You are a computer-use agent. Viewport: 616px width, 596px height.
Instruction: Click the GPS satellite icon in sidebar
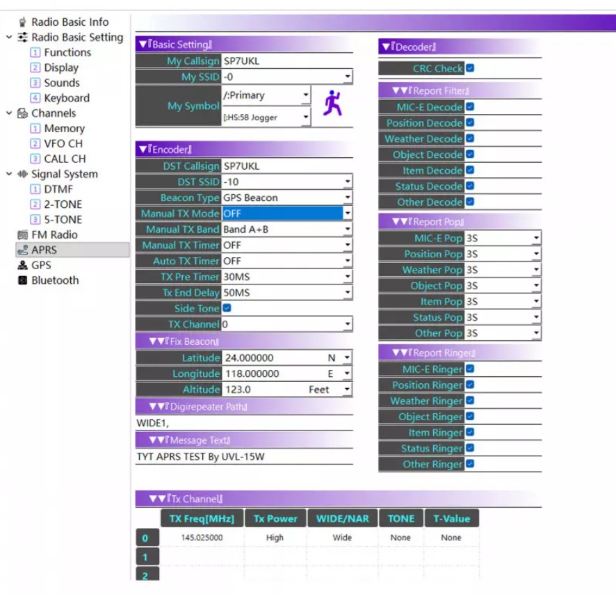pos(22,266)
